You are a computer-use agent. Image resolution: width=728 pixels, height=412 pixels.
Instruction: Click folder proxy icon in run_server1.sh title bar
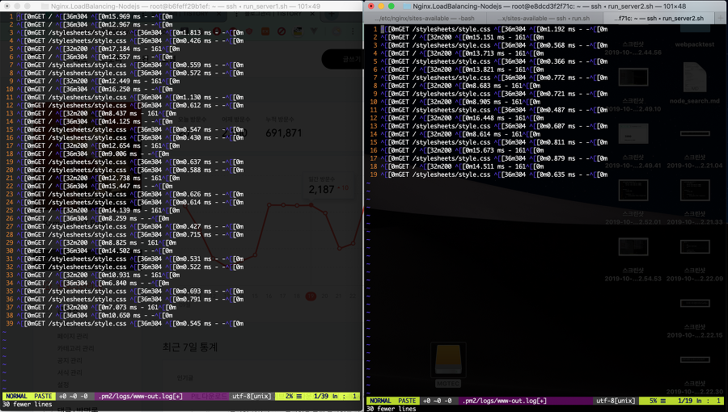point(45,6)
